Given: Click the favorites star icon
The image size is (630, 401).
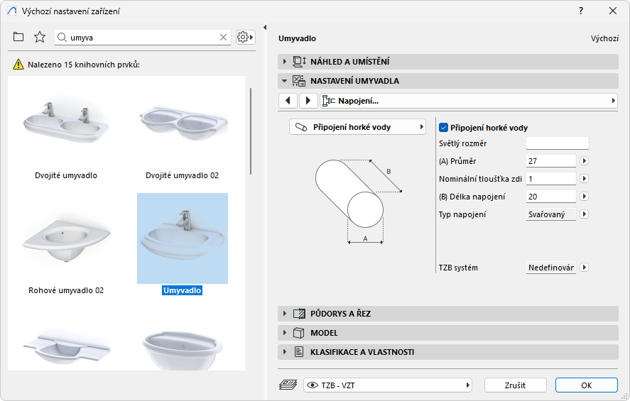Looking at the screenshot, I should (40, 37).
